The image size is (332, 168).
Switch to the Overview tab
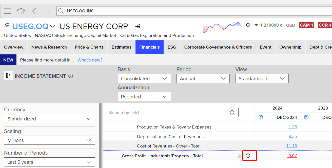(x=14, y=47)
